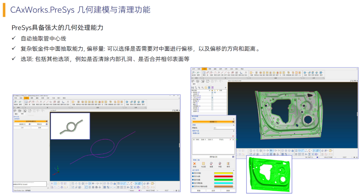
Task: Open dropdown arrow next to brown swatch
Action: point(234,186)
